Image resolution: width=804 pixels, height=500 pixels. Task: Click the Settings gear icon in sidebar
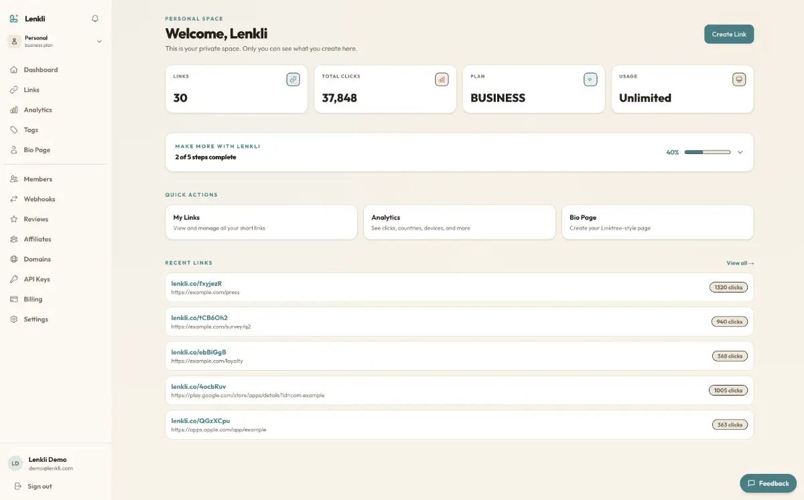(x=14, y=319)
